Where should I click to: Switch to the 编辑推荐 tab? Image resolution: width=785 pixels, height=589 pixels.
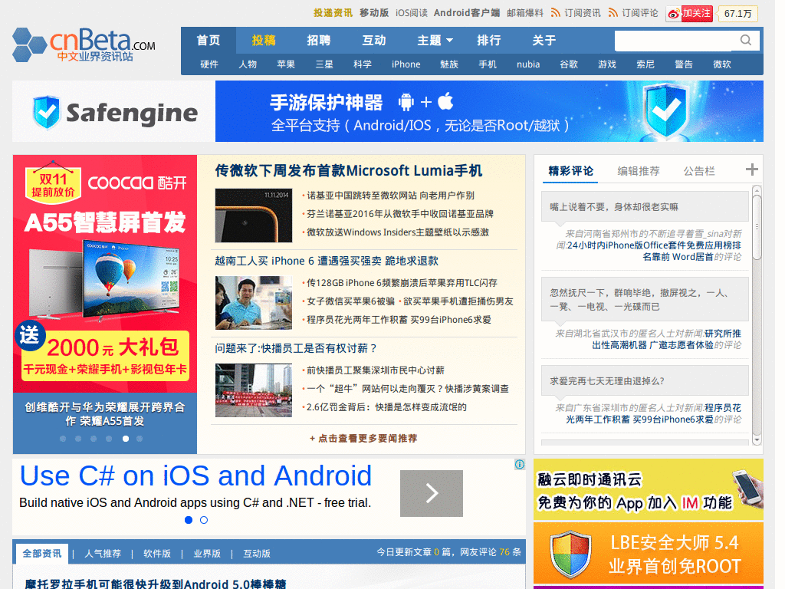click(x=639, y=171)
